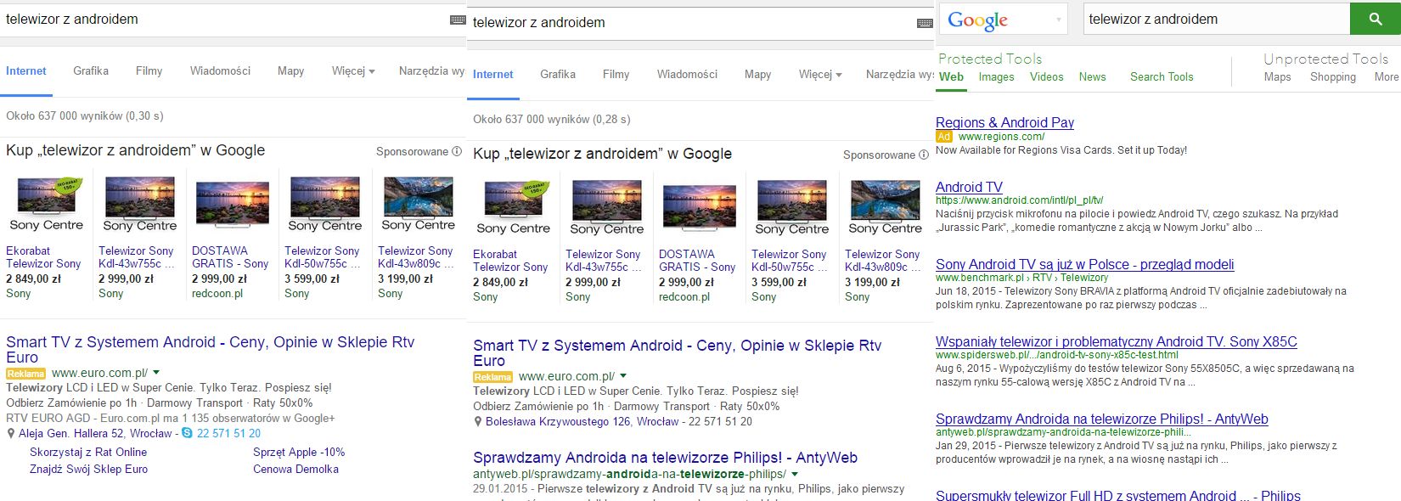Click the map pin icon beside Bolesława Krzywoustego
This screenshot has height=501, width=1401.
point(478,422)
